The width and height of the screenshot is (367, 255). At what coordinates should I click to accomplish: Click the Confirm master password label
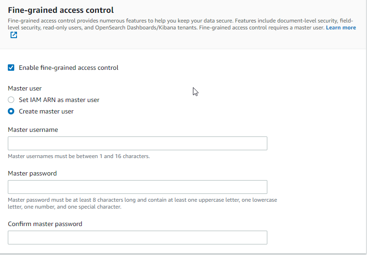[x=45, y=224]
